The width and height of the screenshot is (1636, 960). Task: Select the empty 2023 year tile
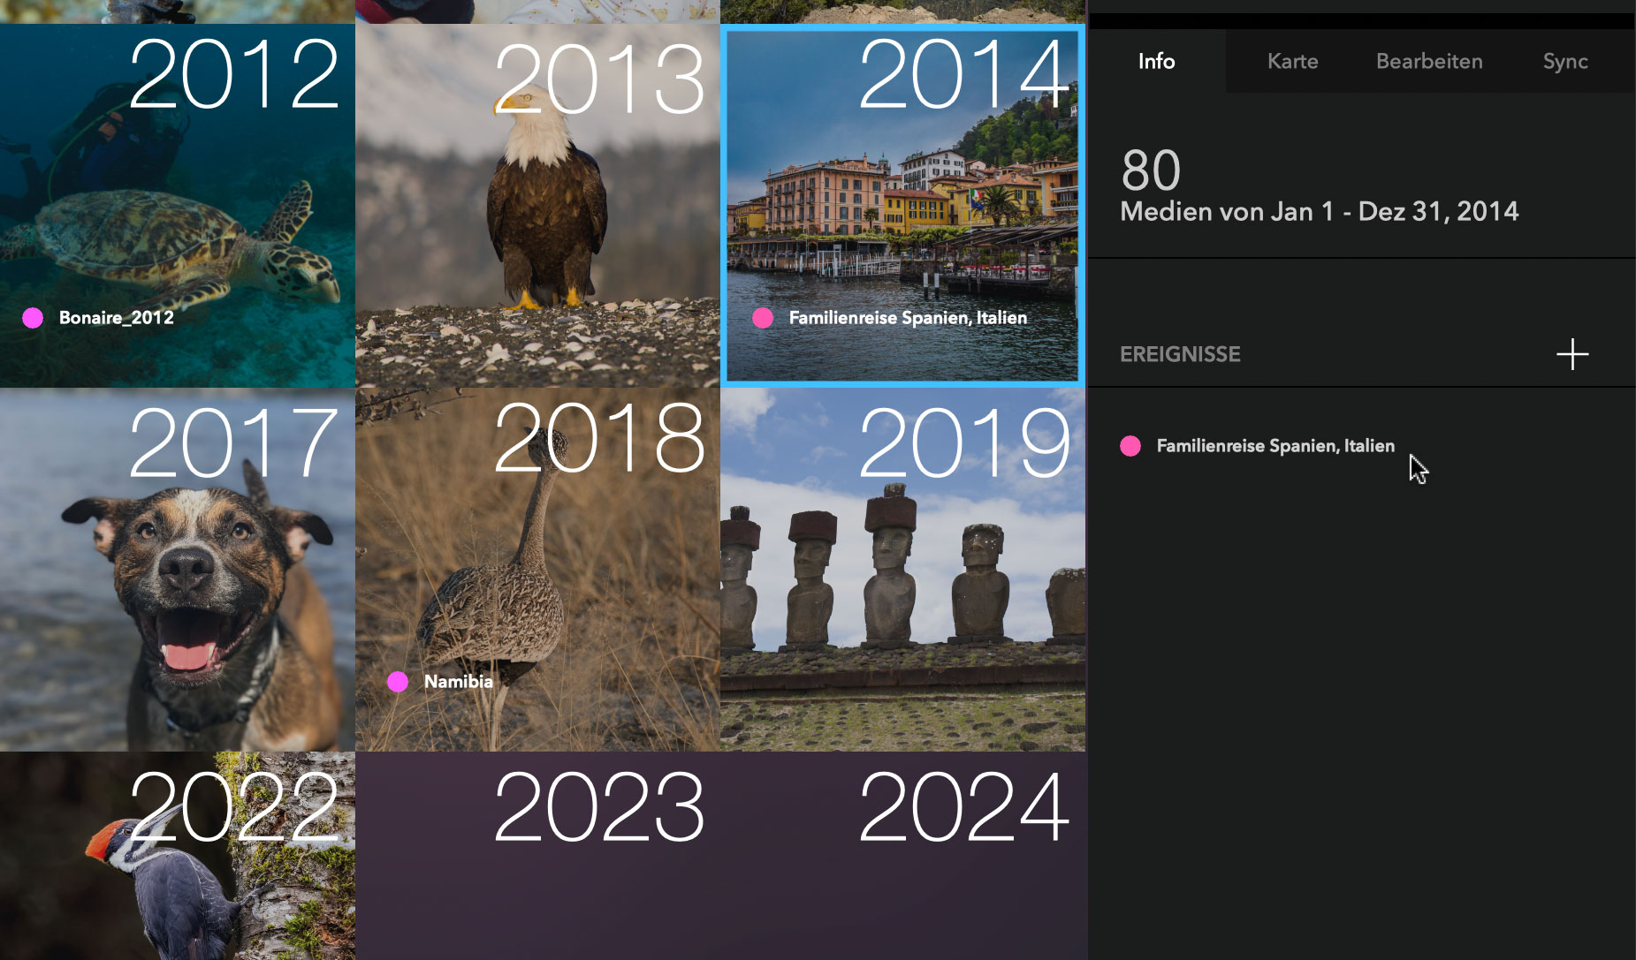[537, 856]
